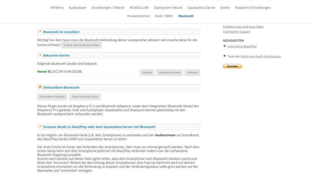Click the speech bubble icon next to unterstütze Max2Play
The width and height of the screenshot is (313, 176).
click(x=225, y=46)
